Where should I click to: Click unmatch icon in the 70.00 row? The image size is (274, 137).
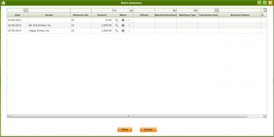coord(129,20)
